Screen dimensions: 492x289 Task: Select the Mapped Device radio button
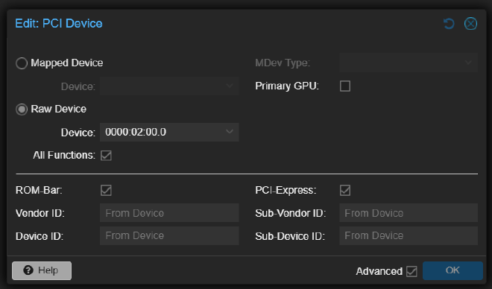(22, 63)
